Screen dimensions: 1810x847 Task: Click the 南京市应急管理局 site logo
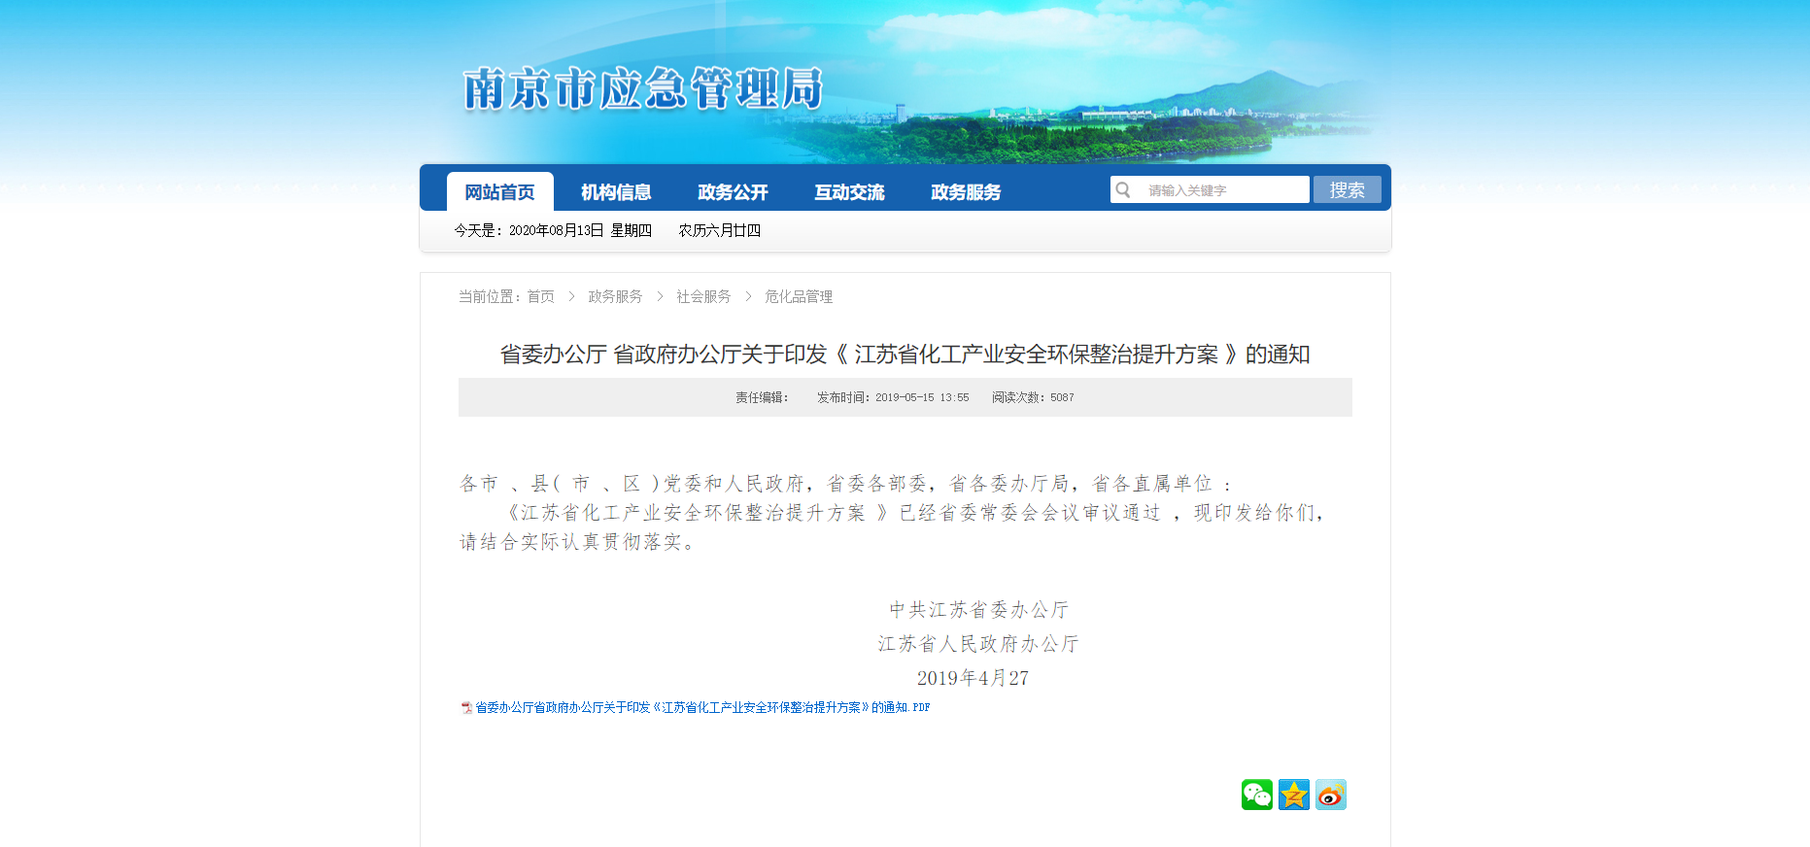coord(643,89)
